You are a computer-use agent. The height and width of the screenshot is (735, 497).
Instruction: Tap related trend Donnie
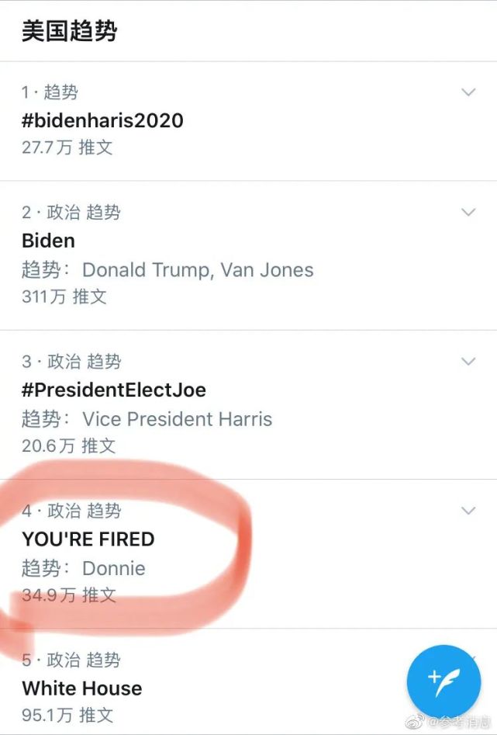pyautogui.click(x=113, y=568)
